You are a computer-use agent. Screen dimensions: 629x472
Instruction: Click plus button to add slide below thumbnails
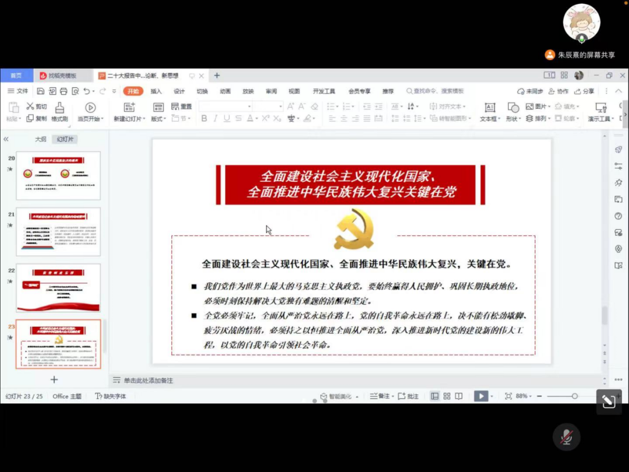pos(54,379)
